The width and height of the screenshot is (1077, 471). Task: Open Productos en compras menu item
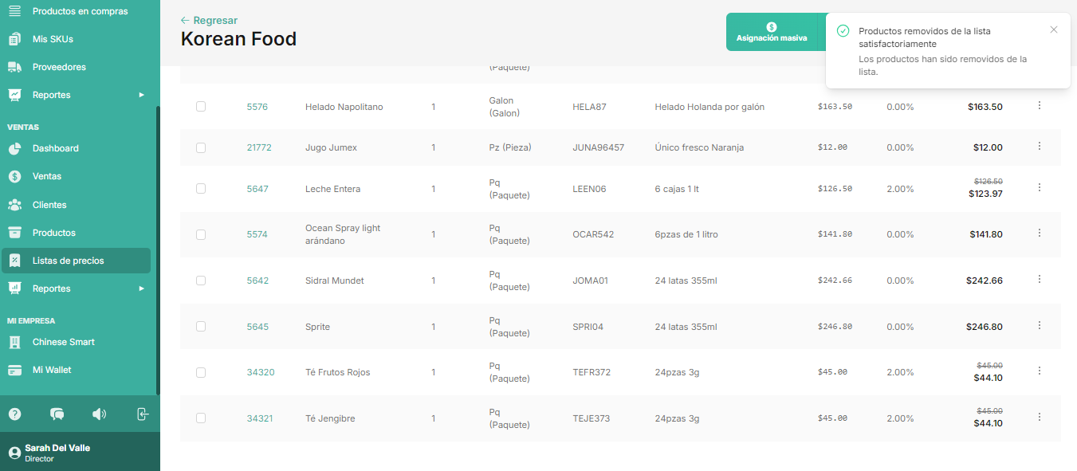pyautogui.click(x=80, y=11)
